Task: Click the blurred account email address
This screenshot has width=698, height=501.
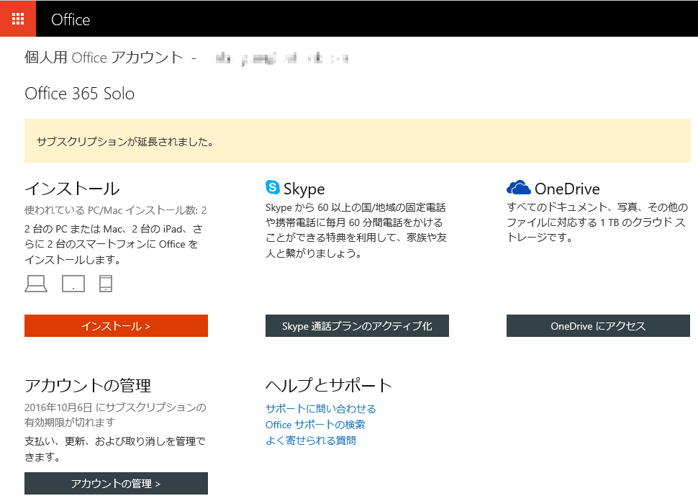Action: point(281,58)
